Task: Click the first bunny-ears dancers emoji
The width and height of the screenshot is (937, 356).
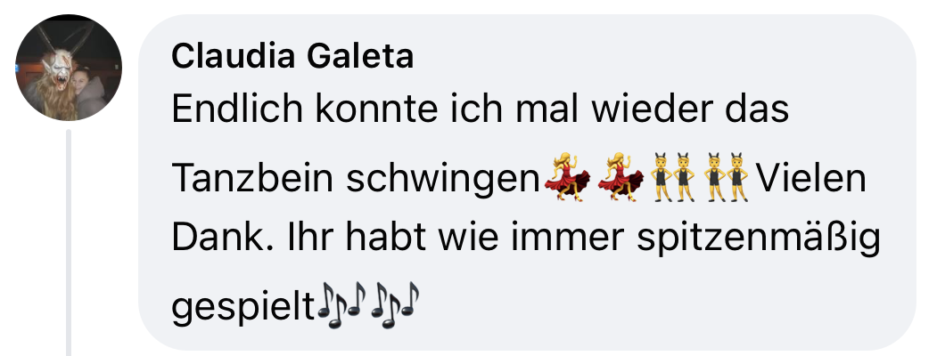Action: coord(672,177)
